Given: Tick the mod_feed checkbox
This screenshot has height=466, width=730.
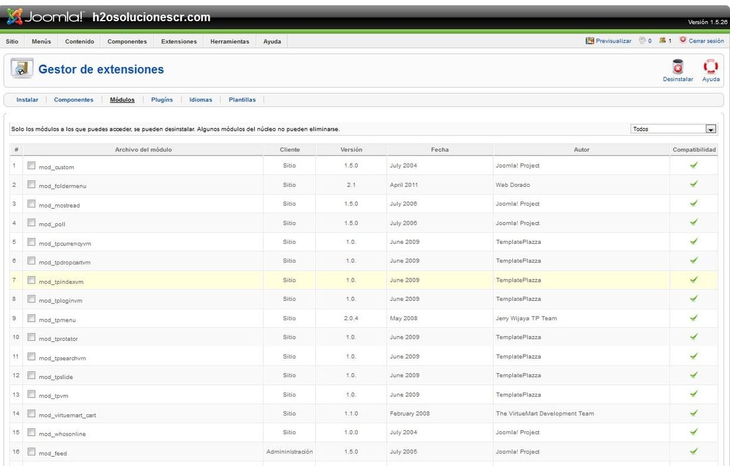Looking at the screenshot, I should [x=31, y=451].
